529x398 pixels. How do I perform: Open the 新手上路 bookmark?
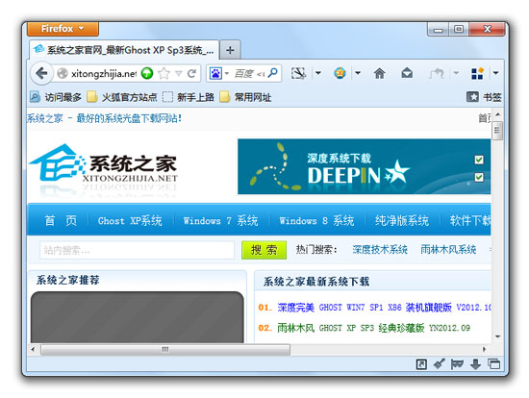coord(188,97)
